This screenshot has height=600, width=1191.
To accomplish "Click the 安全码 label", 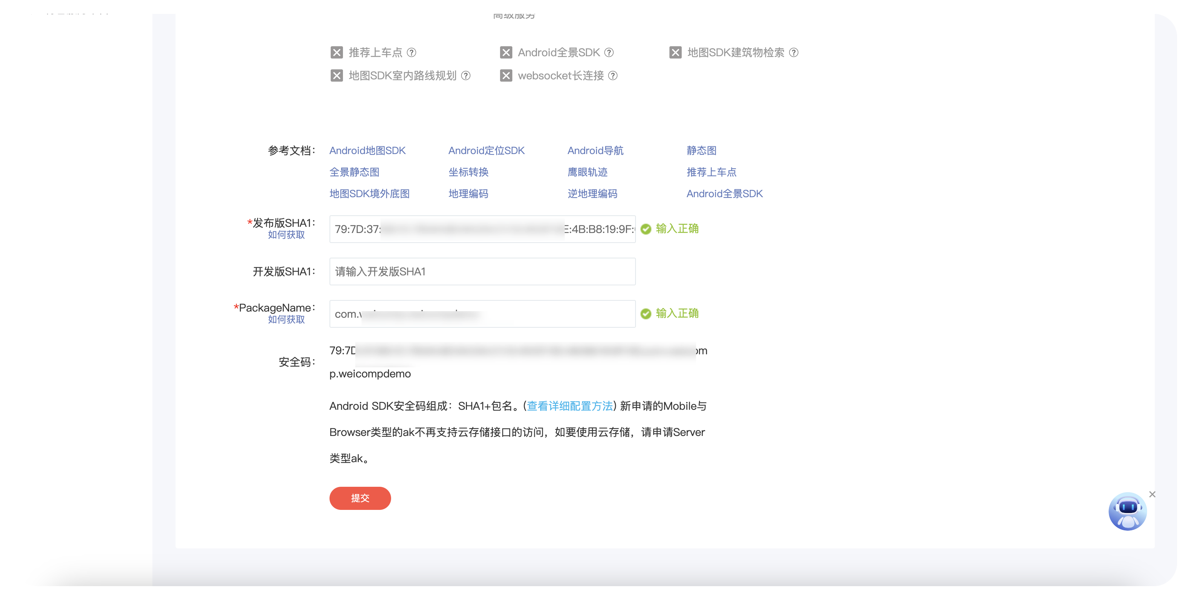I will click(x=297, y=362).
